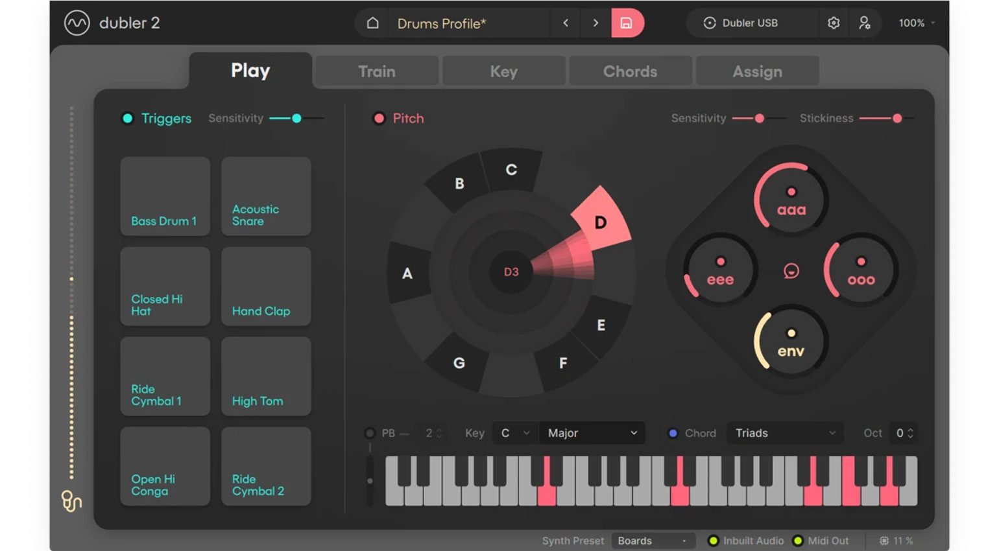Image resolution: width=999 pixels, height=551 pixels.
Task: Trigger the Closed Hi Hat pad
Action: point(165,287)
